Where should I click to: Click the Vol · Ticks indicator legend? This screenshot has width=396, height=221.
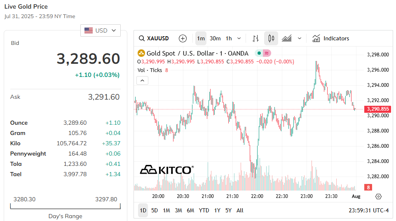pyautogui.click(x=150, y=70)
